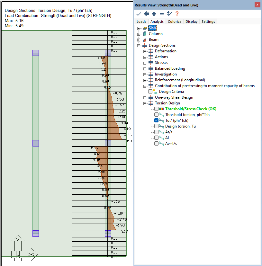Viewport: 262px width, 266px height.
Task: Click the minus collapse-all toolbar icon
Action: 162,13
